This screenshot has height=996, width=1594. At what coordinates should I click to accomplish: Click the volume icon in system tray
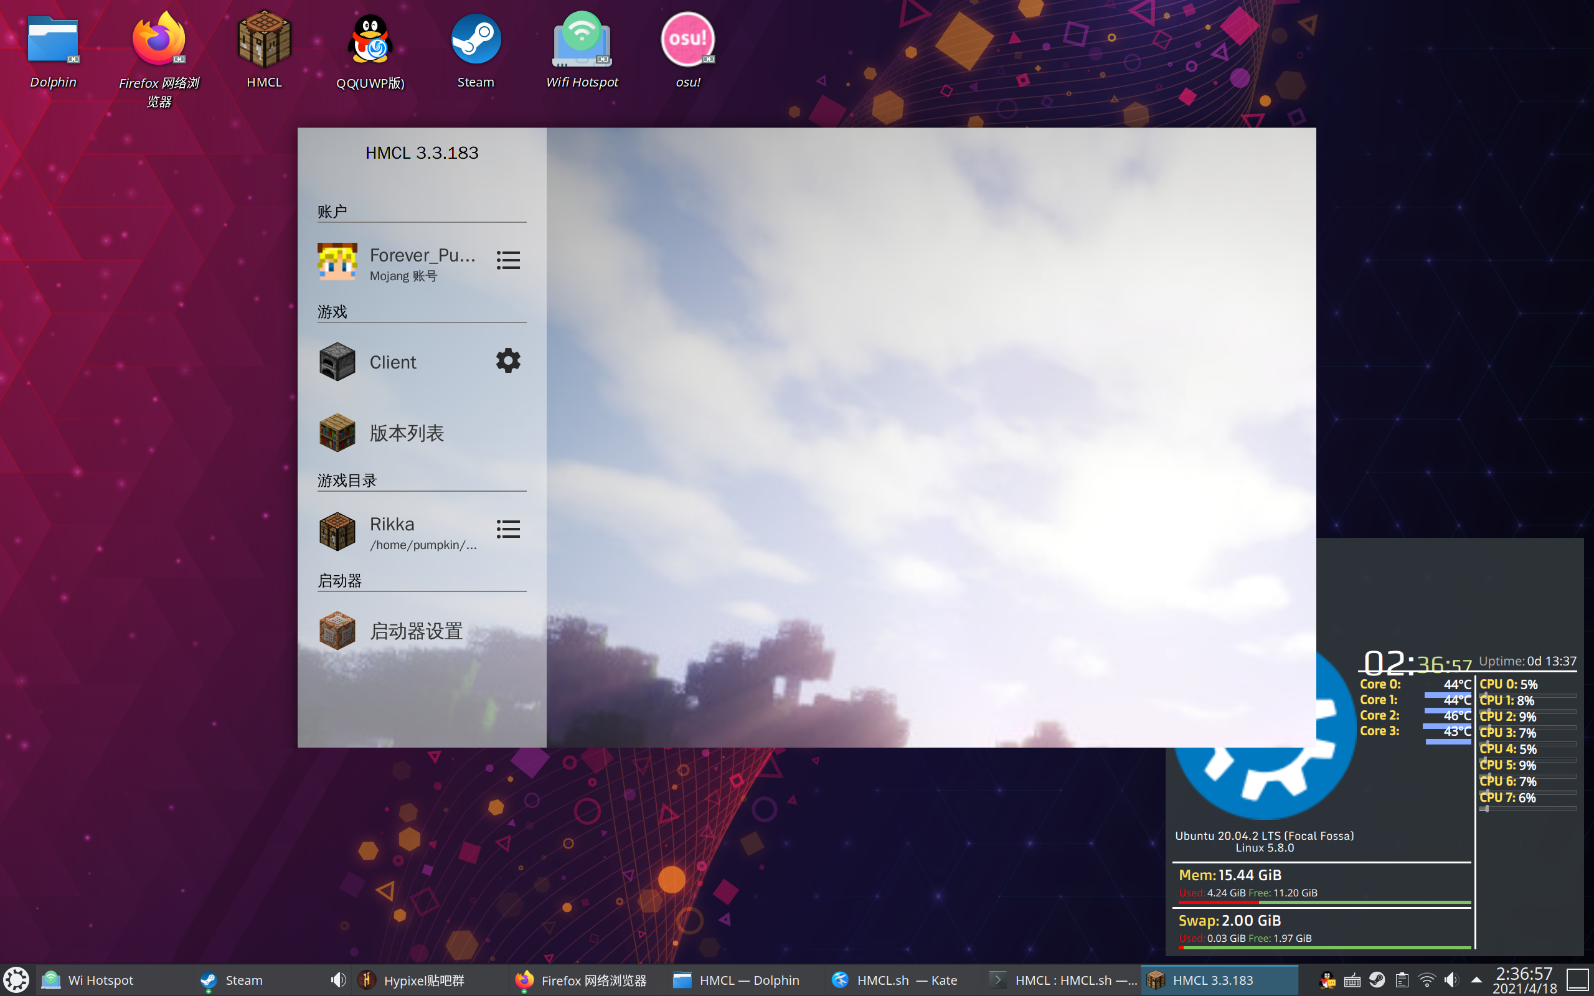pyautogui.click(x=1451, y=980)
